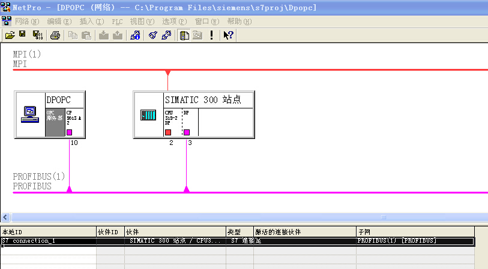Open the 编辑(E) menu
This screenshot has height=269, width=488.
59,22
